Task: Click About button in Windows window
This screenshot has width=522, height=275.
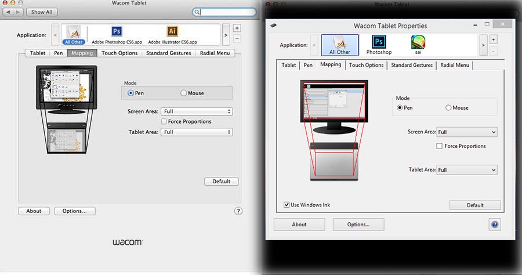Action: (x=299, y=225)
